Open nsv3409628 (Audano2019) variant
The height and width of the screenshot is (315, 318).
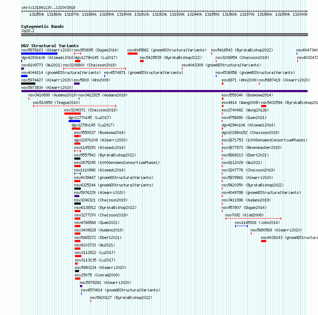[x=99, y=230]
